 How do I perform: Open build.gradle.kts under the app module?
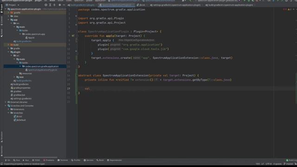coord(23,41)
